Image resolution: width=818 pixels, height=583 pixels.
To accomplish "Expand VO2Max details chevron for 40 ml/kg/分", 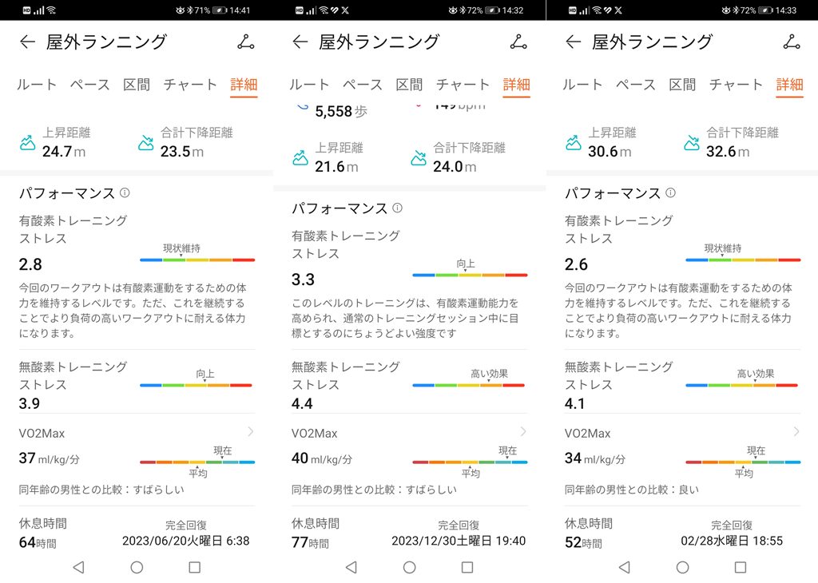I will (x=523, y=432).
